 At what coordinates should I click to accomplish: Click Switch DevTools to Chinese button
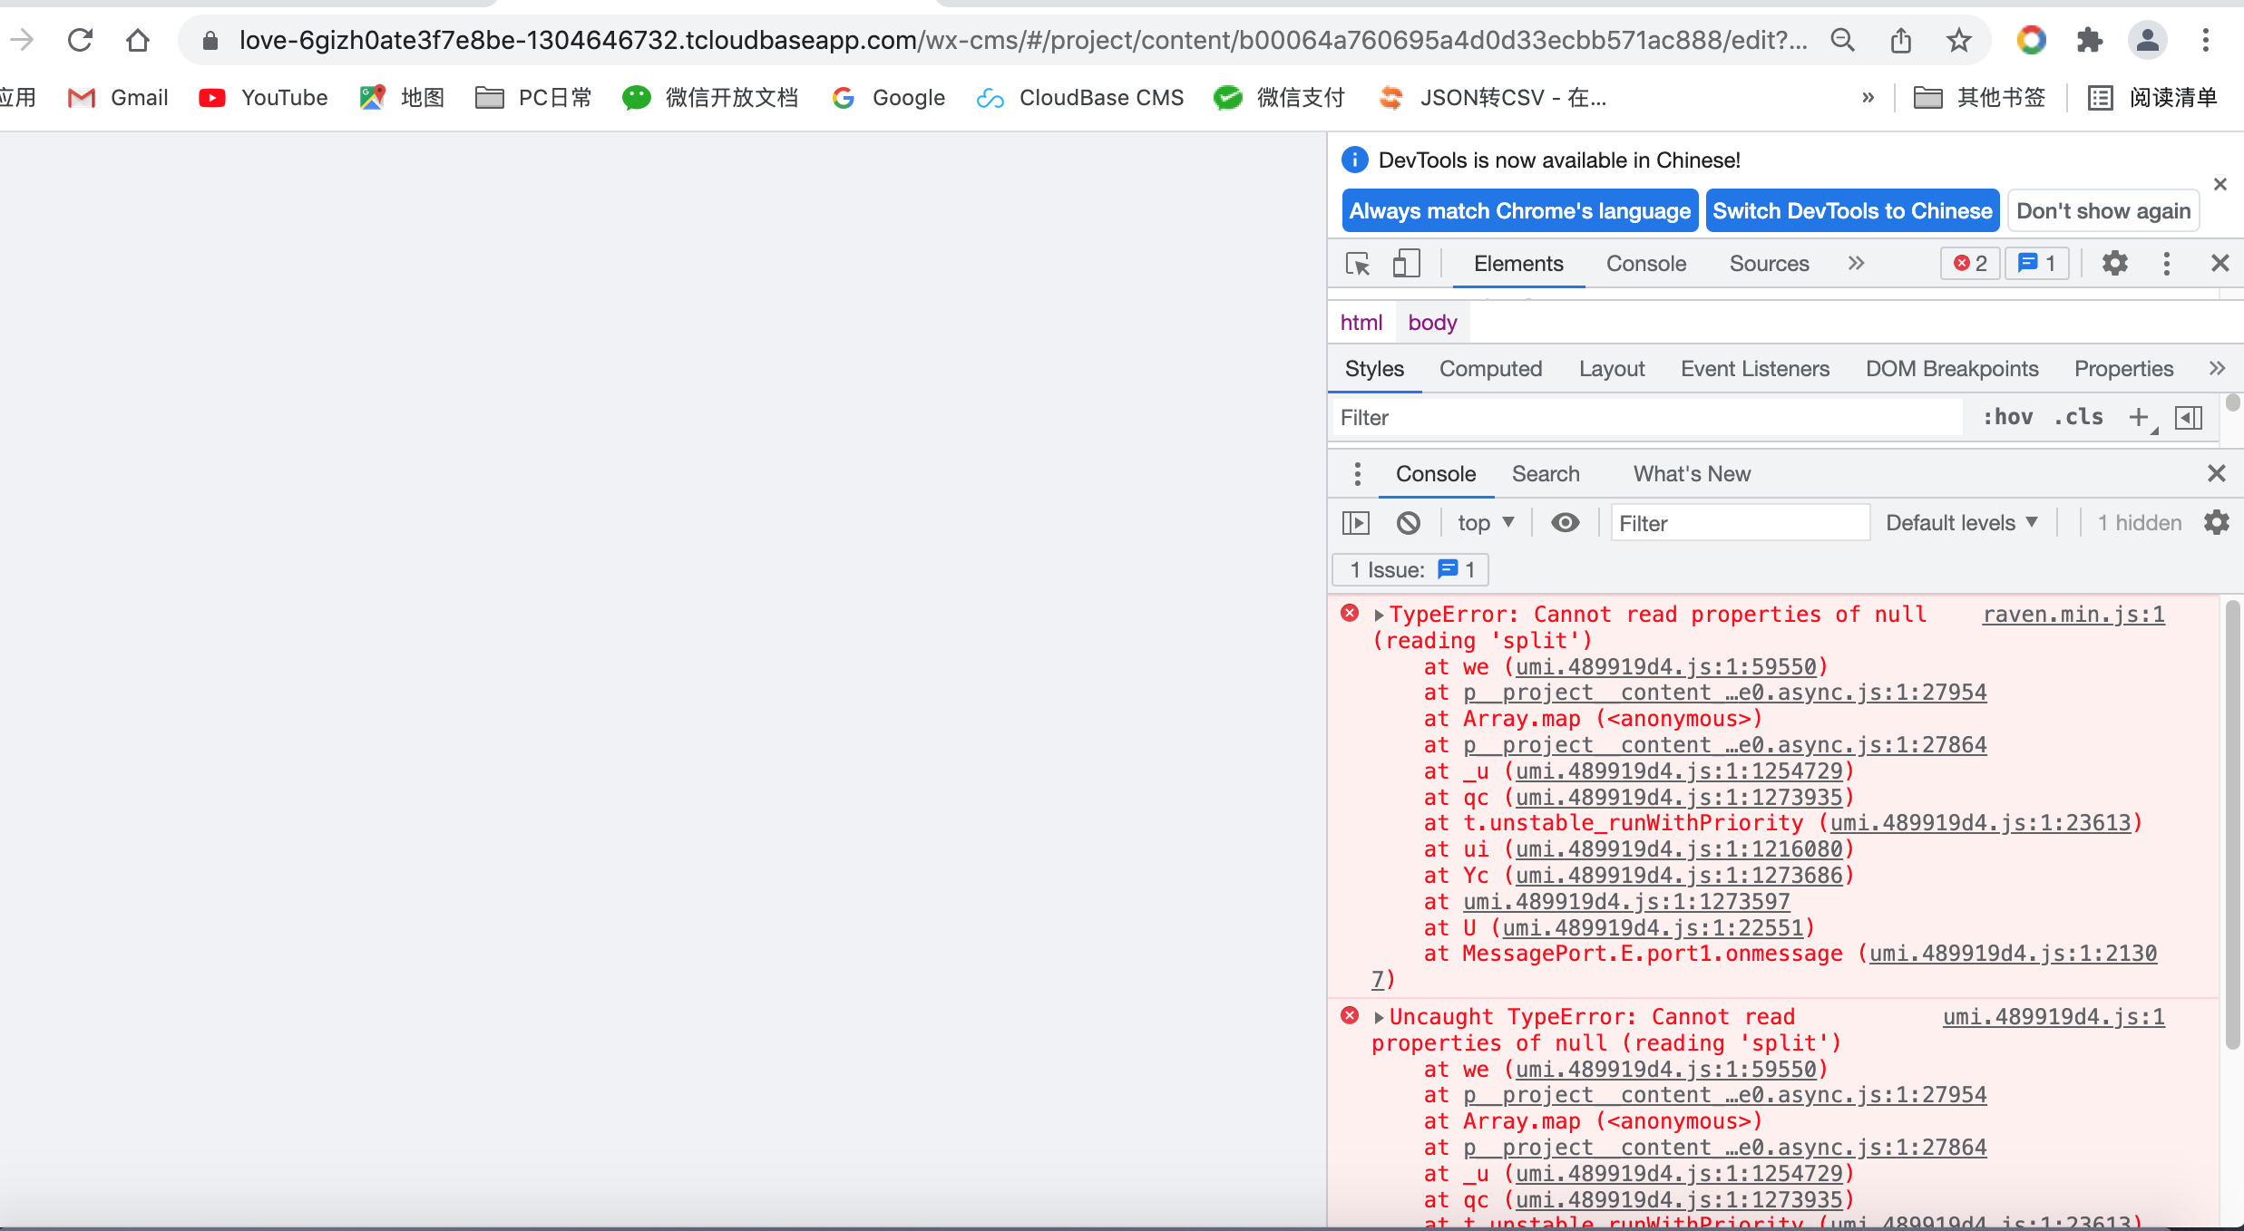coord(1851,211)
